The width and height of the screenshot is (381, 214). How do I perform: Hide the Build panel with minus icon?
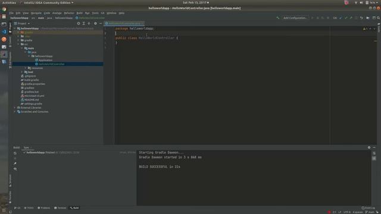374,147
